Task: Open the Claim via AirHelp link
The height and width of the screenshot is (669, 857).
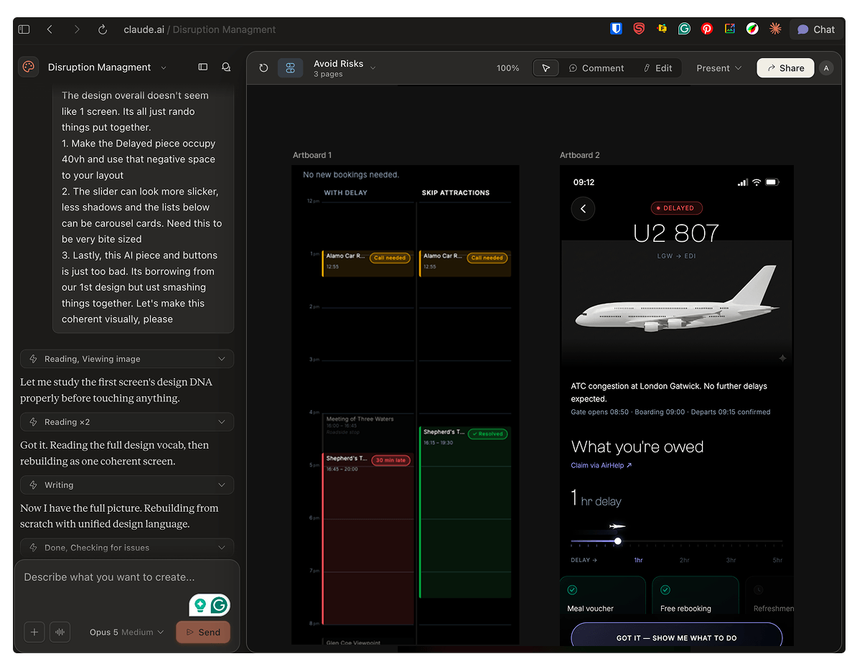Action: click(x=601, y=465)
